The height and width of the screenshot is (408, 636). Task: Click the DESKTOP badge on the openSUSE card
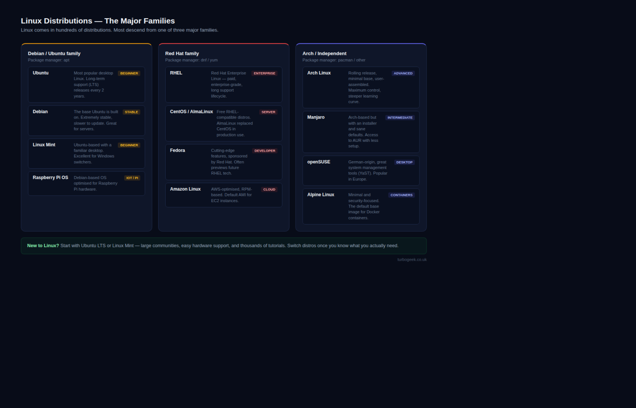tap(405, 162)
